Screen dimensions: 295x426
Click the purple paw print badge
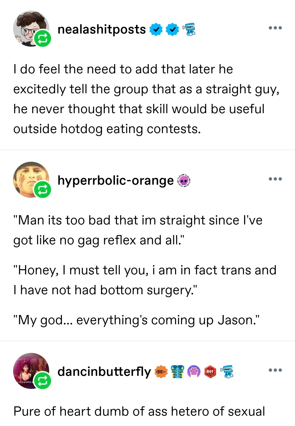coord(194,371)
